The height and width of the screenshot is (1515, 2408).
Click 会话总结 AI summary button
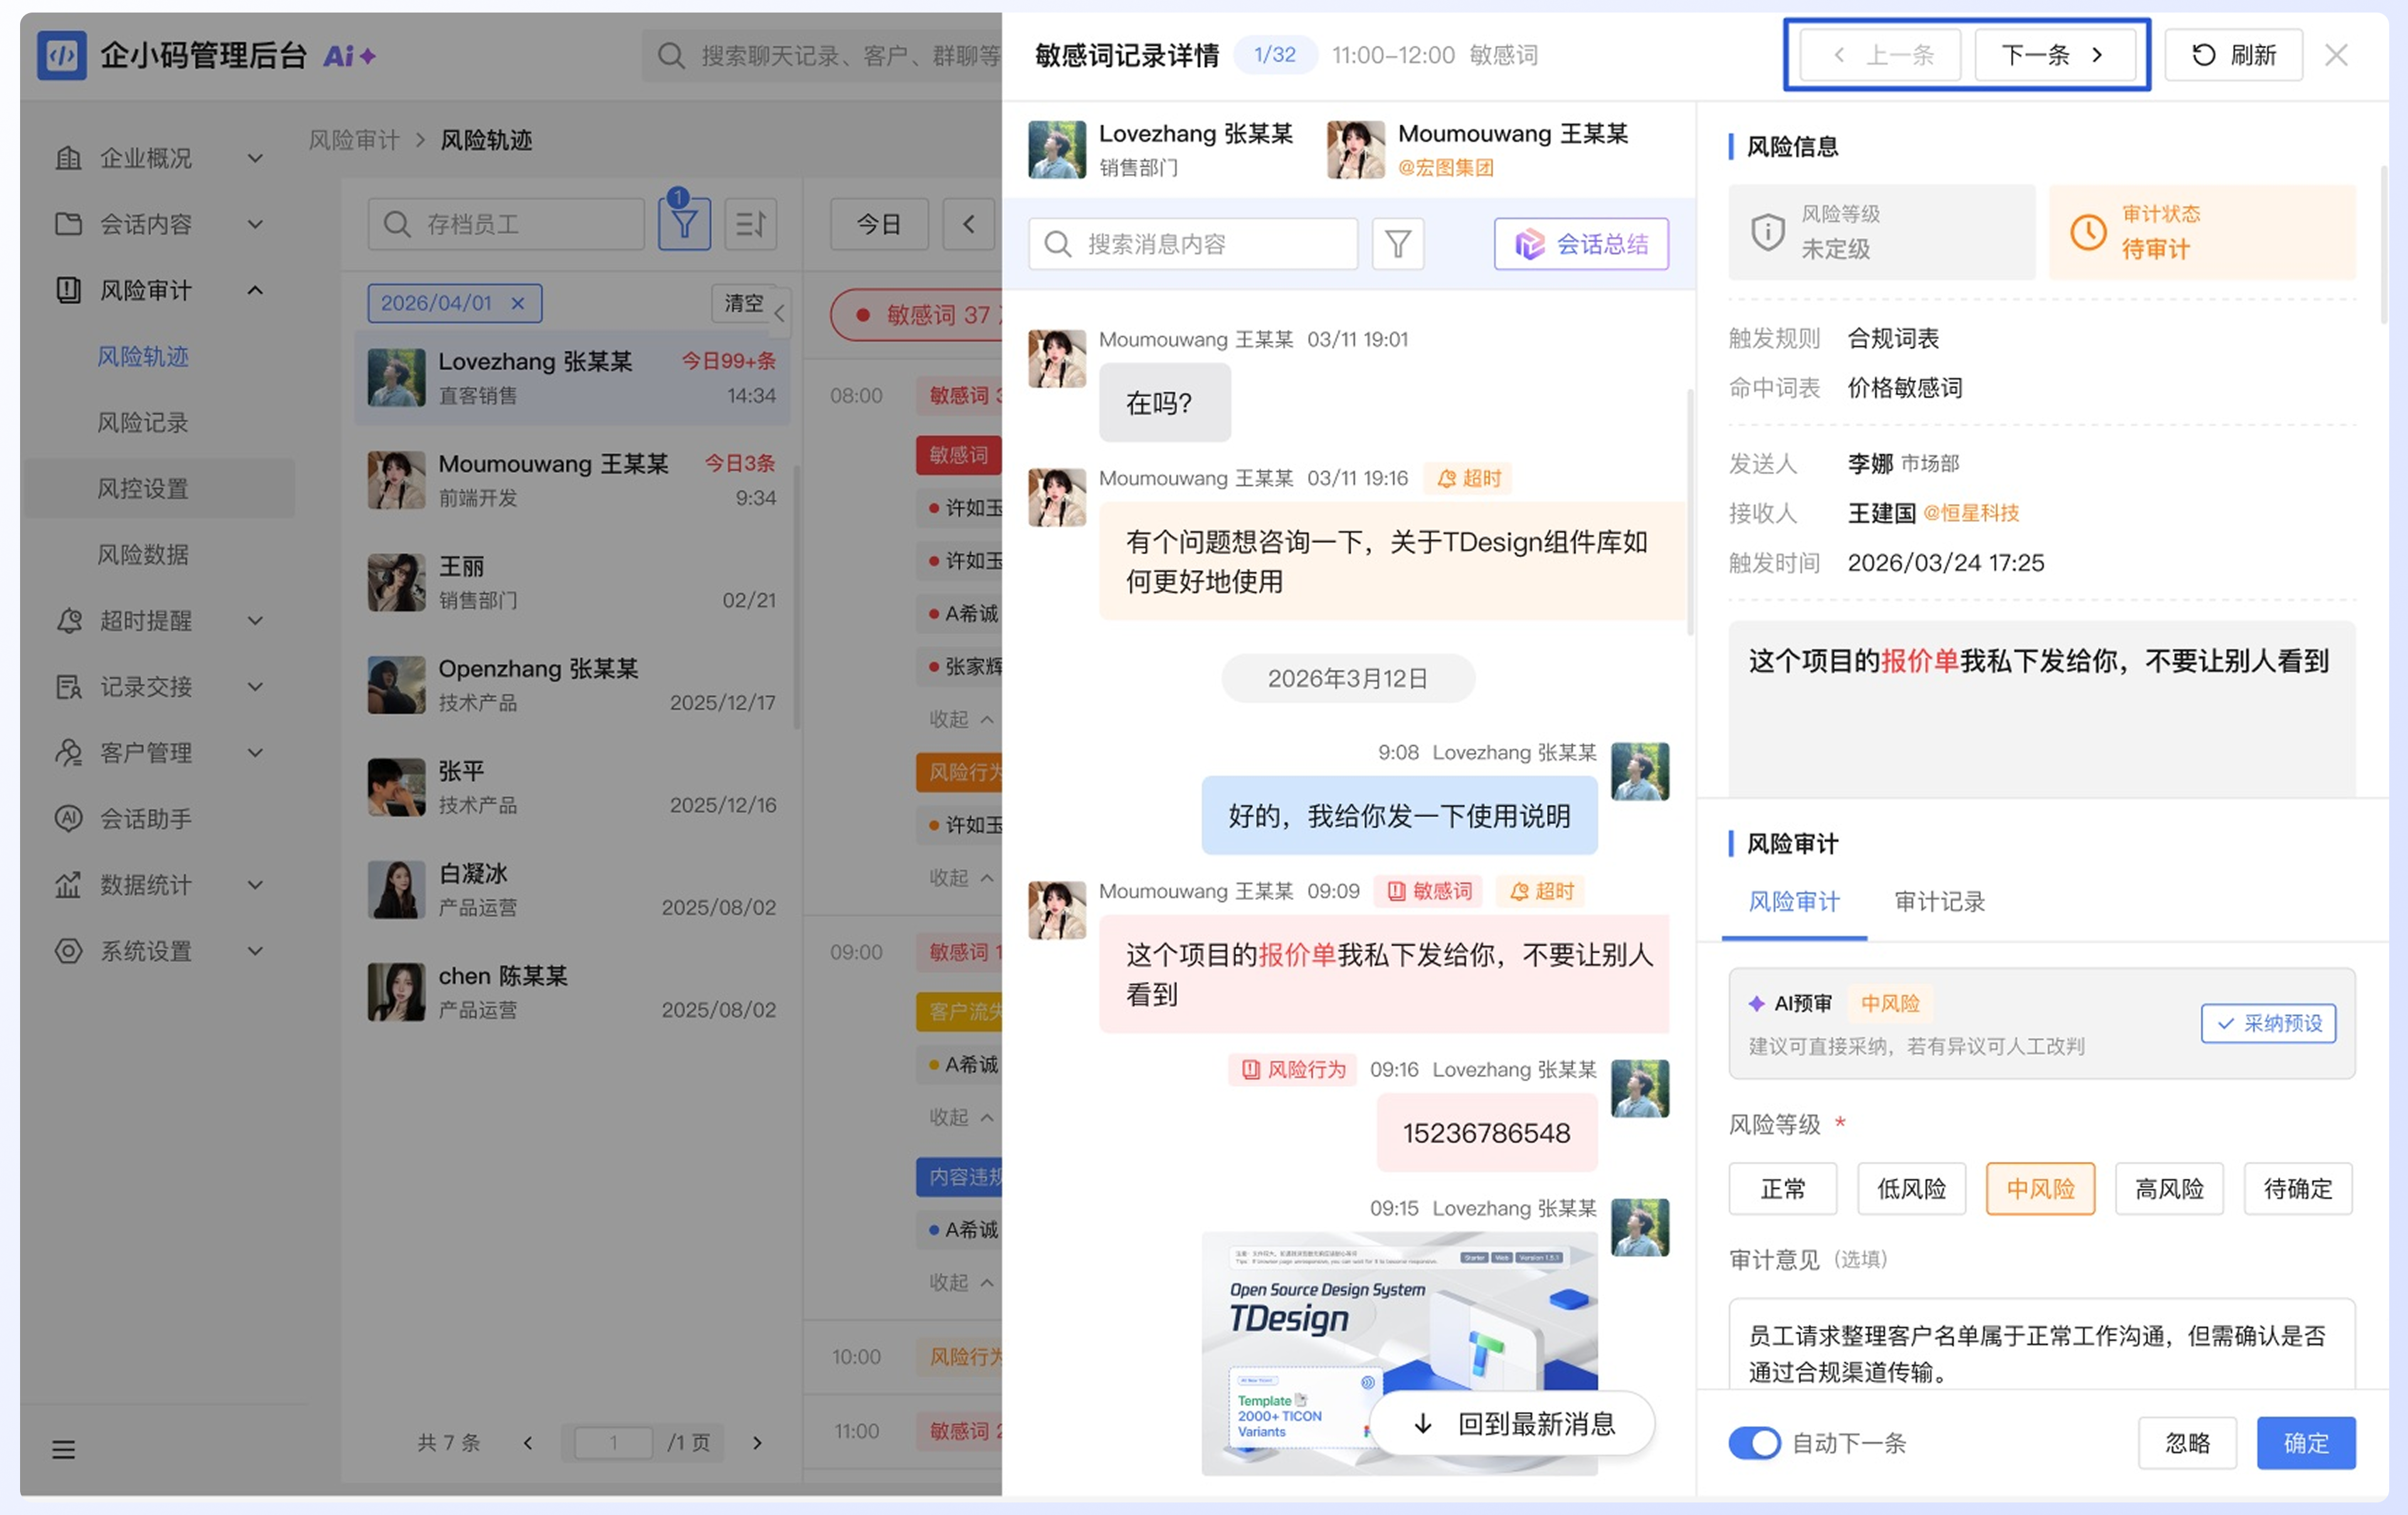click(1581, 244)
